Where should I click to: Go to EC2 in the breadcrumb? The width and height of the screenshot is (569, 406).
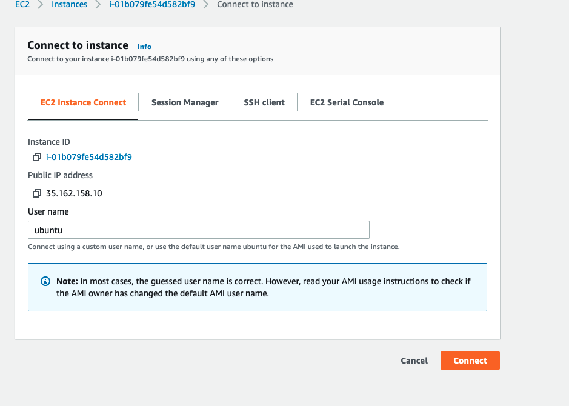tap(22, 5)
